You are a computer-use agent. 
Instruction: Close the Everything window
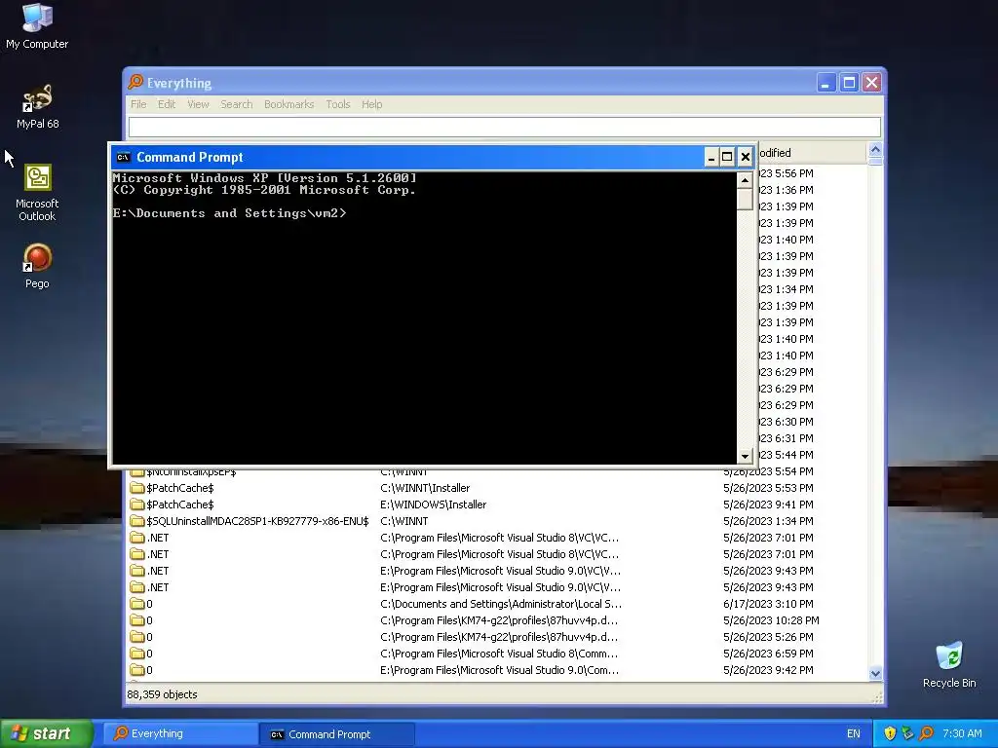pos(872,83)
